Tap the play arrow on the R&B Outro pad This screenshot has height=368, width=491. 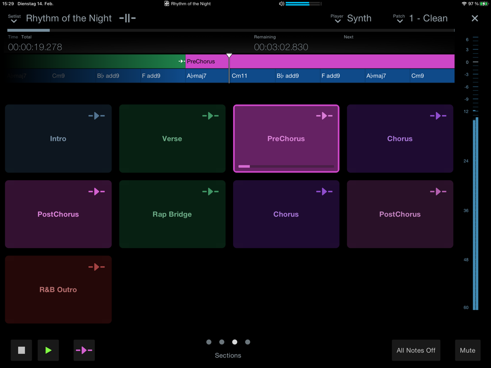[x=97, y=266]
